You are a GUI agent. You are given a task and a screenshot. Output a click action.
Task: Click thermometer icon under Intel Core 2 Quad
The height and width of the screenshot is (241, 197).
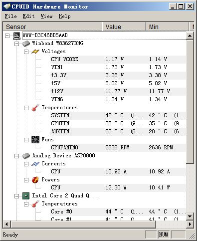point(35,204)
